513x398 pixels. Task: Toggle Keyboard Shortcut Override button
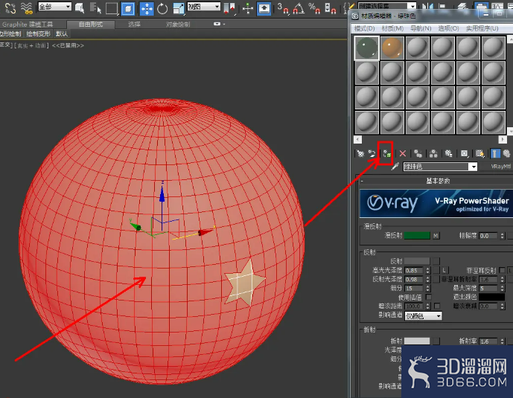(x=264, y=8)
